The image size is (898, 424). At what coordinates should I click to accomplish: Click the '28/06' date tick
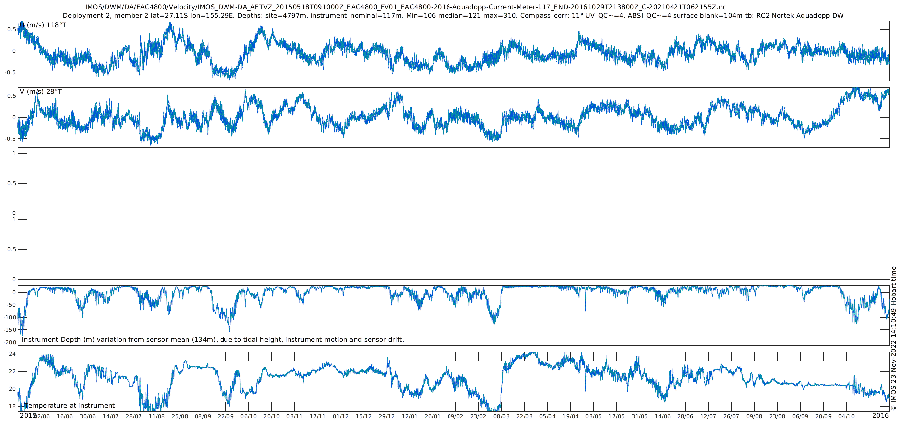[x=685, y=416]
